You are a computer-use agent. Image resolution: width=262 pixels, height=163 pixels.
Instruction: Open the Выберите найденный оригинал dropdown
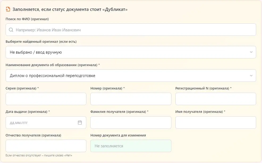pyautogui.click(x=131, y=52)
